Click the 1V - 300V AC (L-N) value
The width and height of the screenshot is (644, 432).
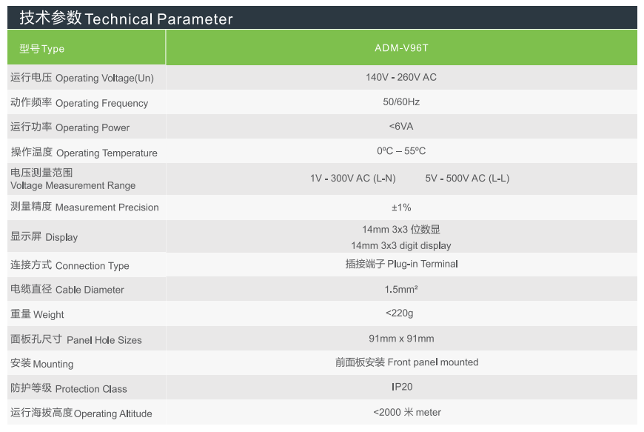(x=353, y=179)
